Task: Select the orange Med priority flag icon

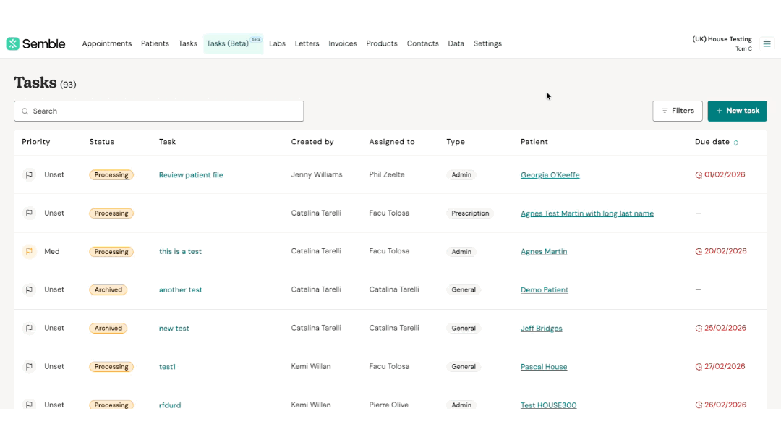Action: tap(29, 251)
